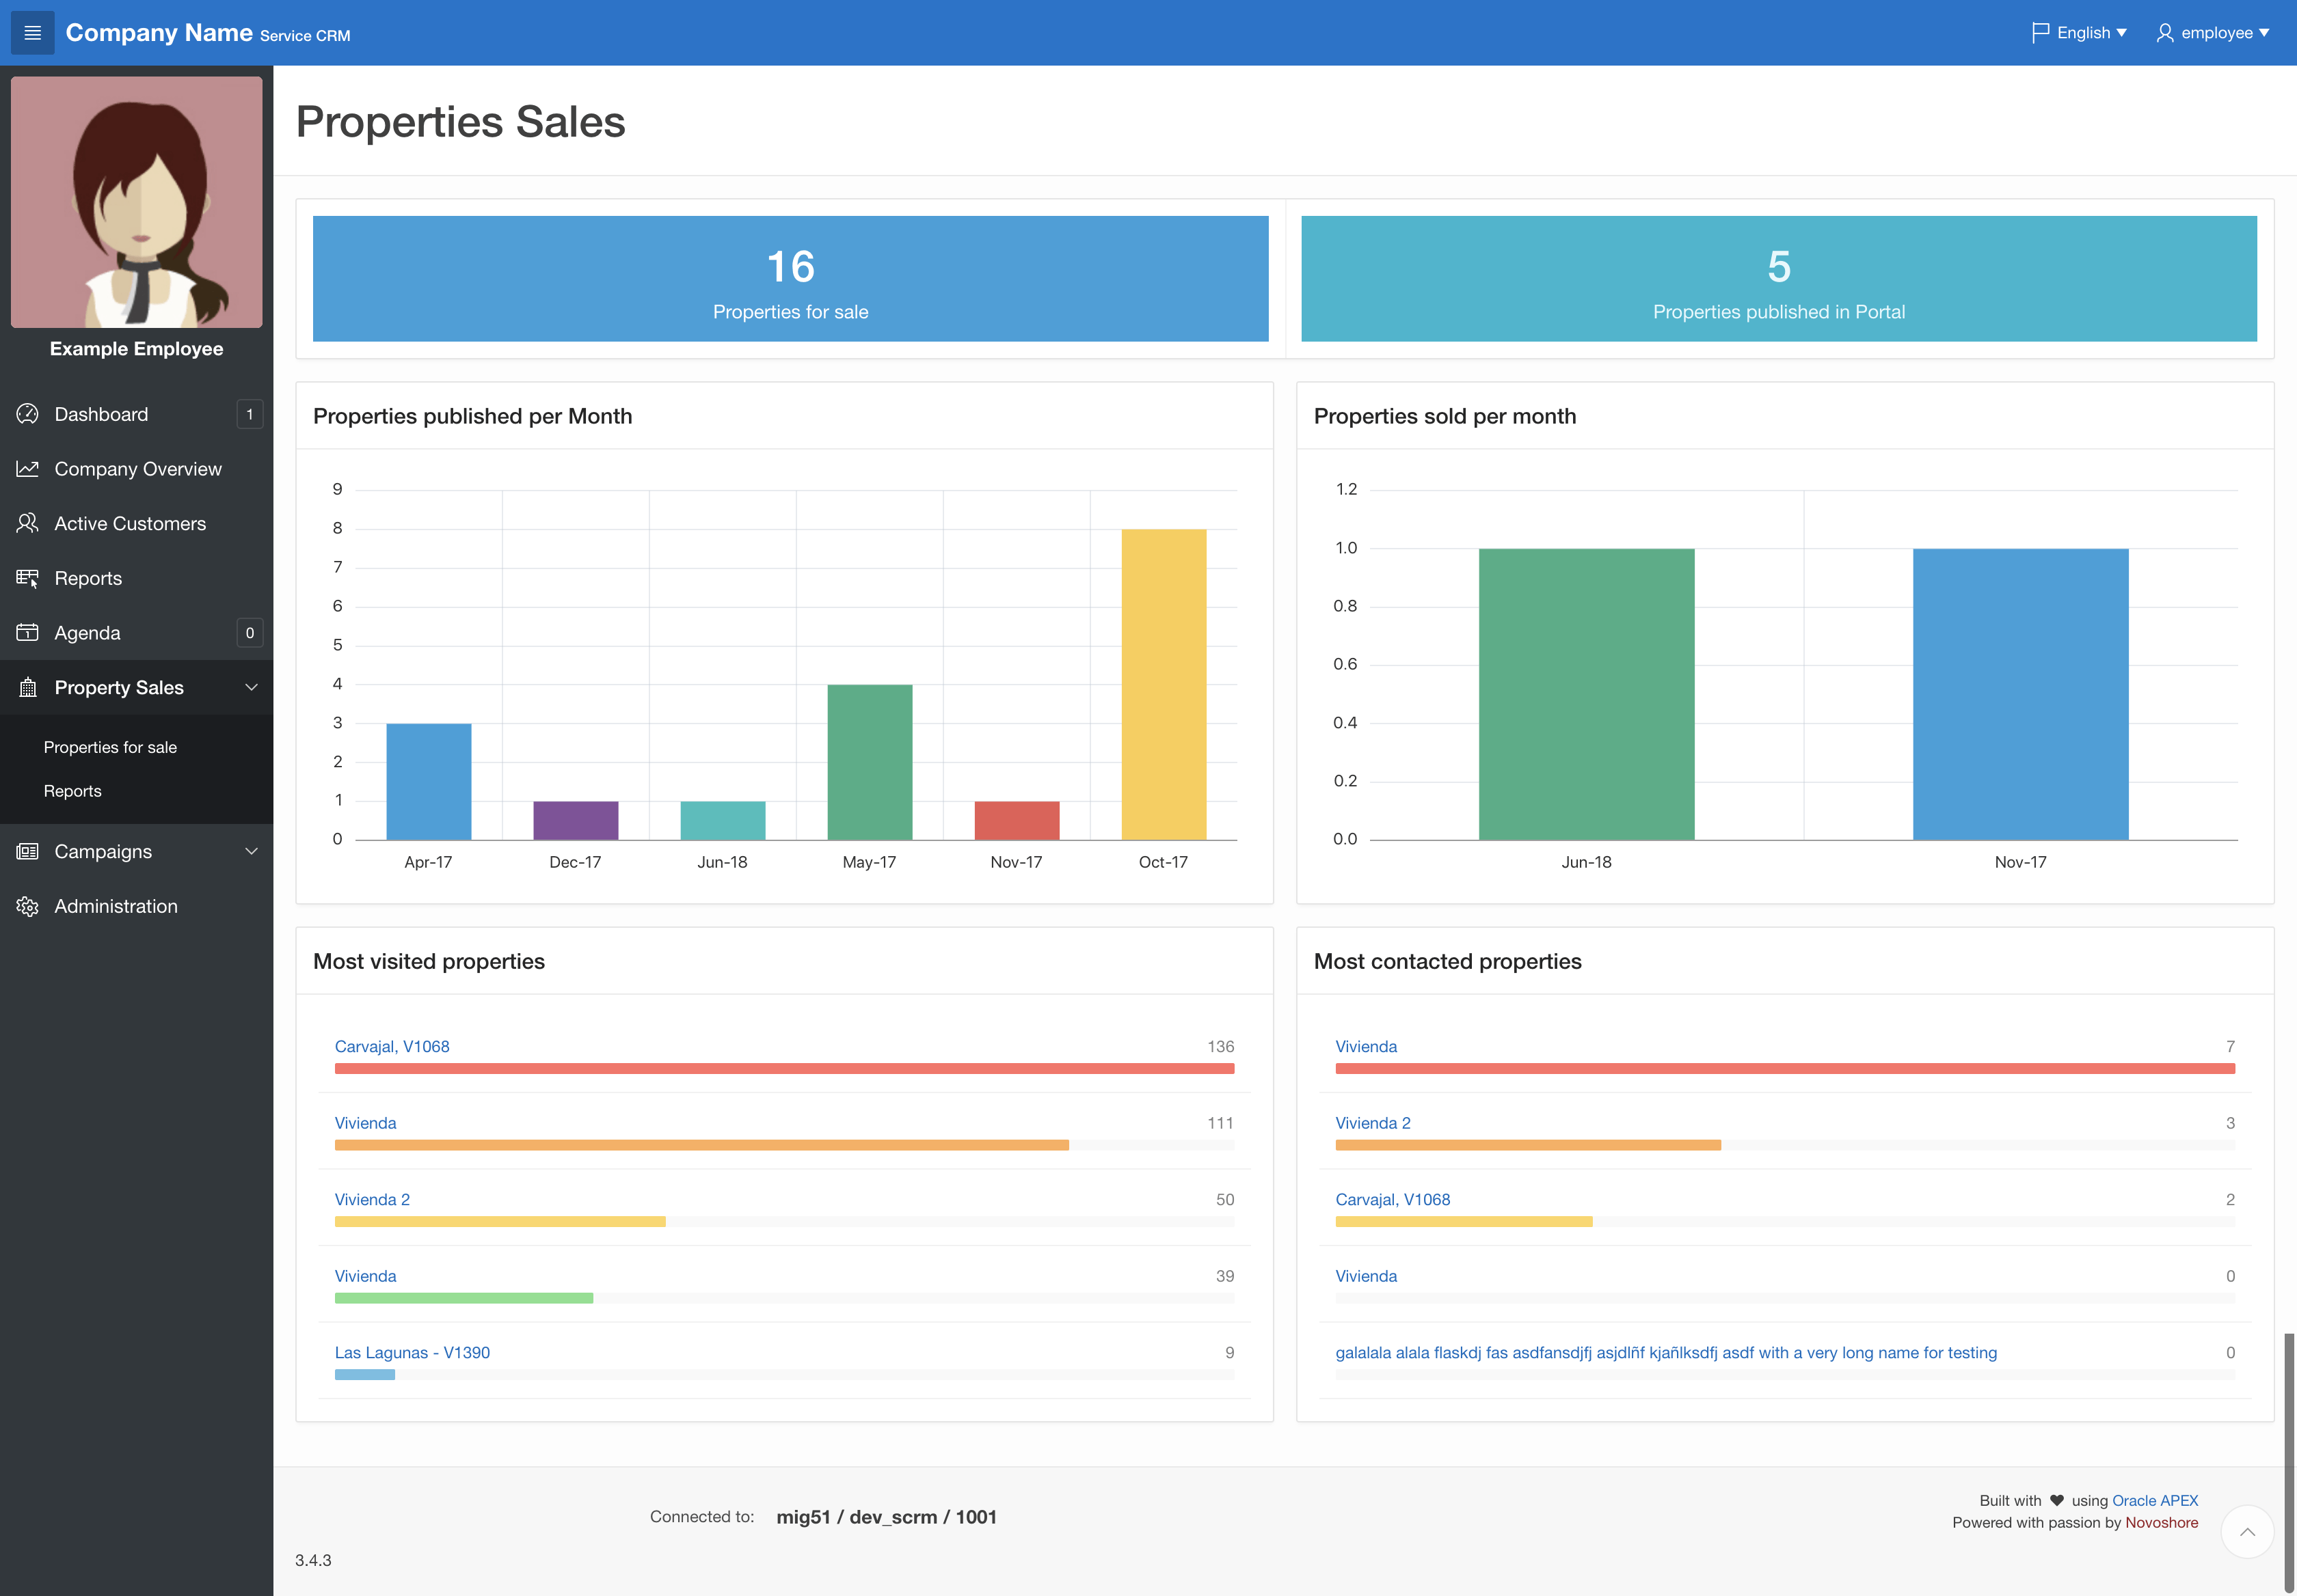The image size is (2297, 1596).
Task: Click the yellow Oct-17 chart bar
Action: tap(1162, 684)
